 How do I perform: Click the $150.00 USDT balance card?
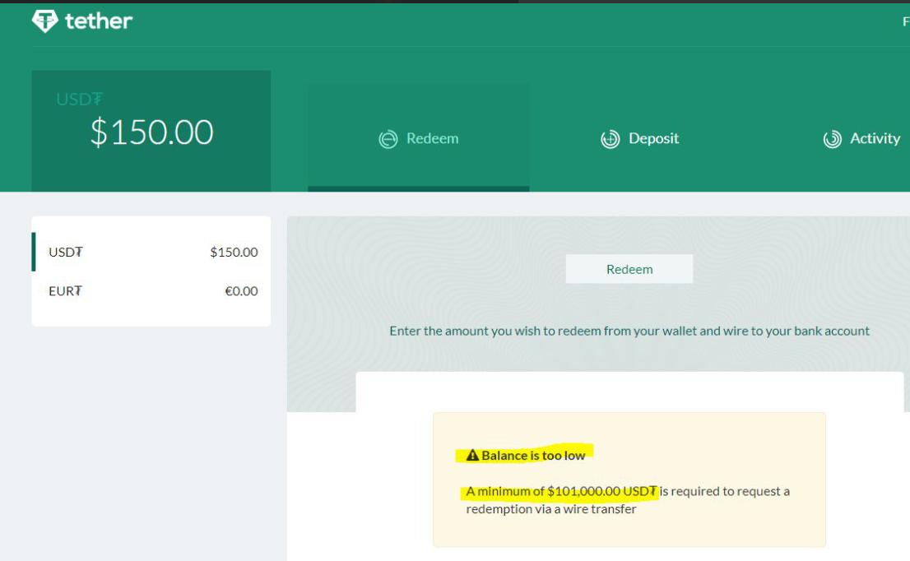pos(151,131)
